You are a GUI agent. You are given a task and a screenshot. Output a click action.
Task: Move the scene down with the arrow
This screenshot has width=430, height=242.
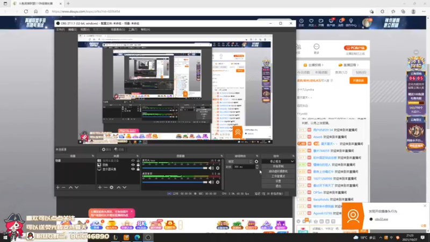click(x=76, y=187)
